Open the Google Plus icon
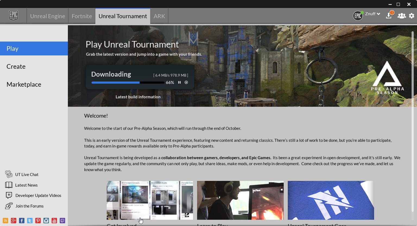This screenshot has width=417, height=226. (14, 221)
